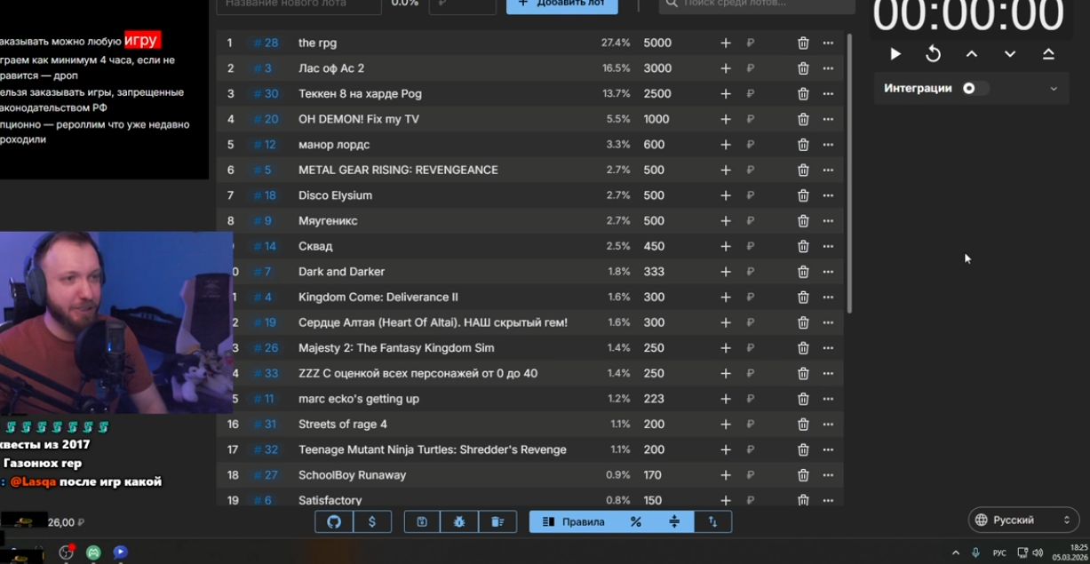The width and height of the screenshot is (1090, 564).
Task: Toggle the Интеграции switch
Action: coord(975,88)
